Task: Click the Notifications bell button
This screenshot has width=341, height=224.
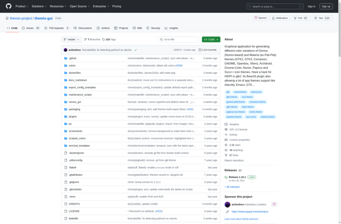Action: tap(280, 18)
